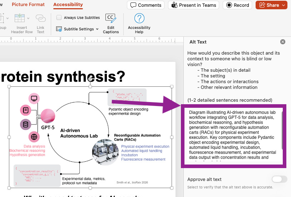The image size is (291, 197).
Task: Open the Insert Header Row dropdown arrow
Action: point(28,18)
